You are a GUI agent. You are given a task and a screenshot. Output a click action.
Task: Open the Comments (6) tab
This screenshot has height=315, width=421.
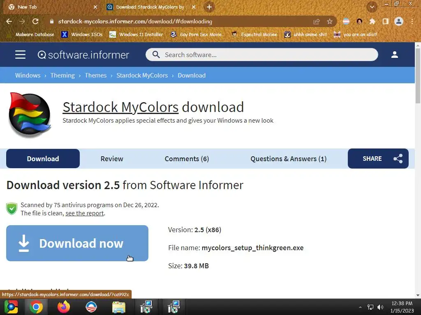pyautogui.click(x=187, y=159)
